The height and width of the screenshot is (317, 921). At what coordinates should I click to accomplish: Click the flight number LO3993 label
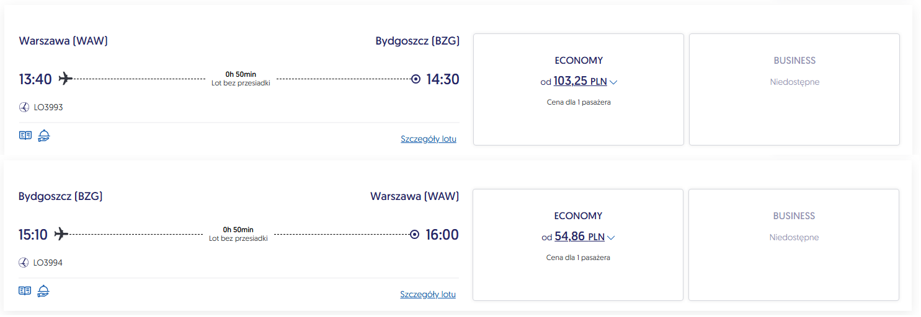pyautogui.click(x=48, y=108)
